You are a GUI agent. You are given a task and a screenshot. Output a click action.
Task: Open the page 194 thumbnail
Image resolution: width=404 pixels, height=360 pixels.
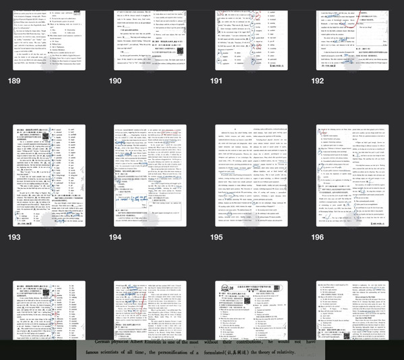(150, 176)
